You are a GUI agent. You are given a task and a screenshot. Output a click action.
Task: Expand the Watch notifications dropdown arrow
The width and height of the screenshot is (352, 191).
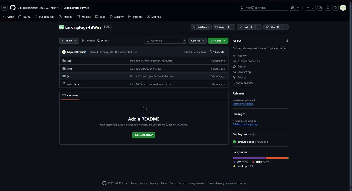(x=233, y=27)
